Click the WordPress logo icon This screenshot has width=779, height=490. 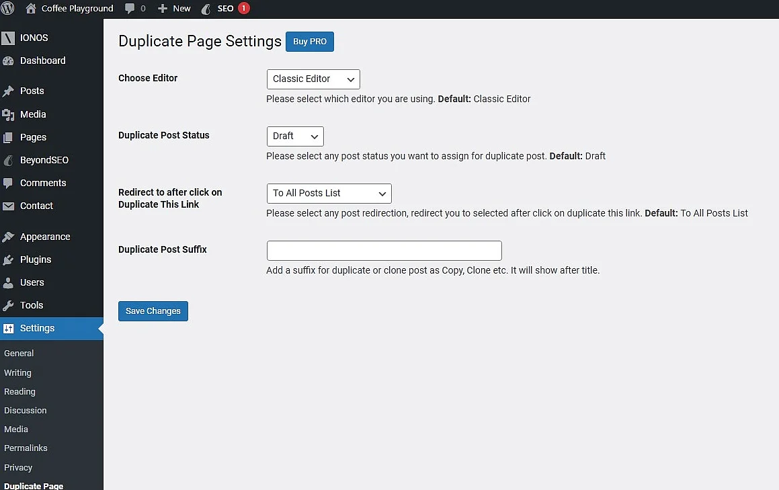[7, 8]
